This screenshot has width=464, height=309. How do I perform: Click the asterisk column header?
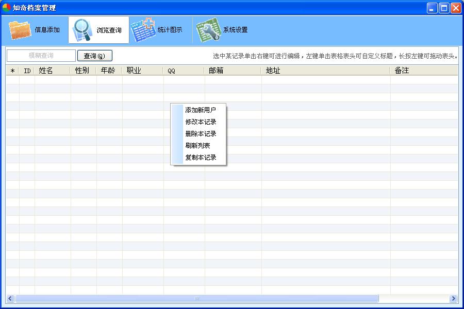pos(12,71)
